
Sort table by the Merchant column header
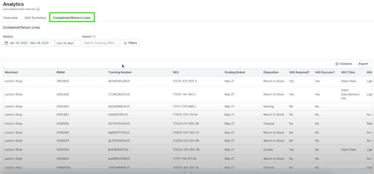(11, 72)
